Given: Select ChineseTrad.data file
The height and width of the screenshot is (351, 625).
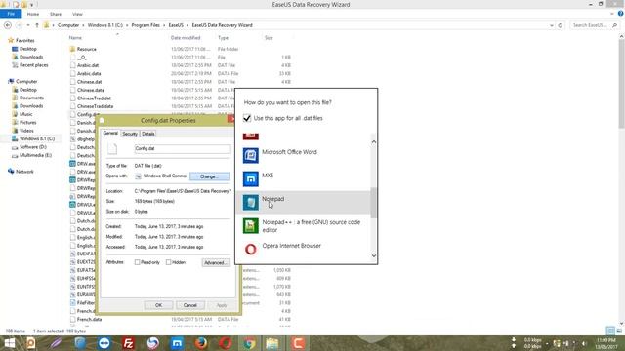Looking at the screenshot, I should [95, 106].
